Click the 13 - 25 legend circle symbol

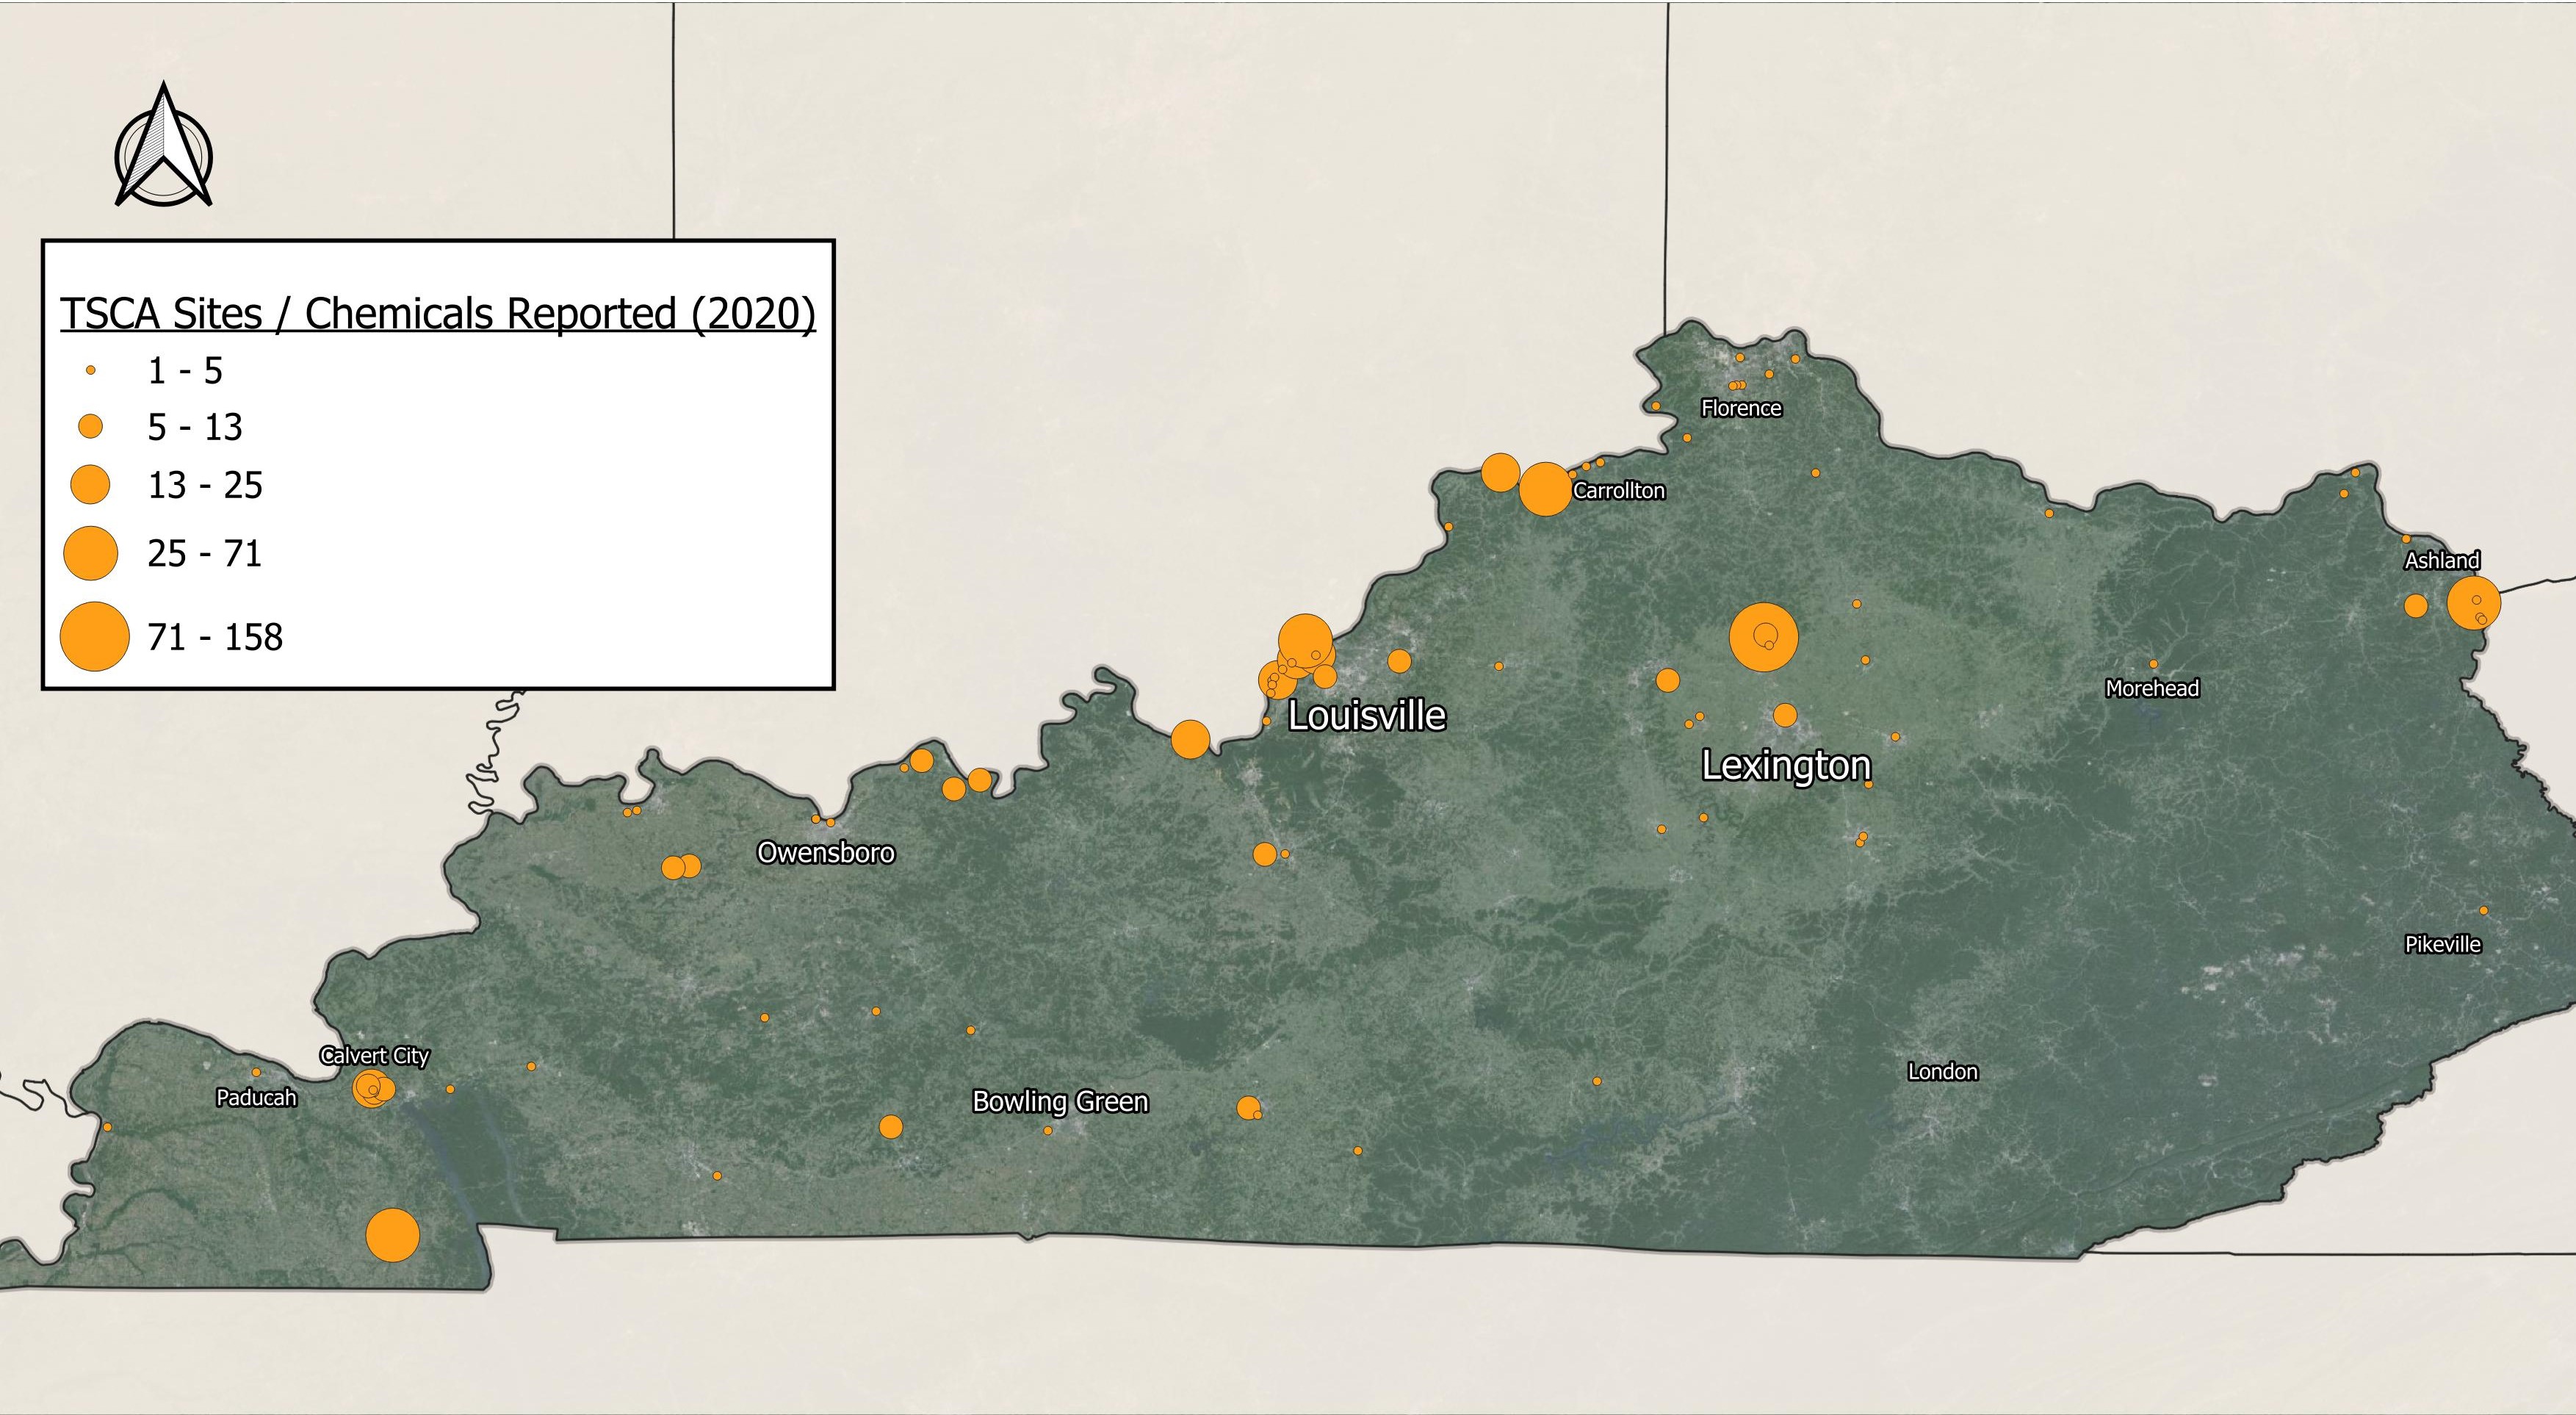(x=91, y=485)
